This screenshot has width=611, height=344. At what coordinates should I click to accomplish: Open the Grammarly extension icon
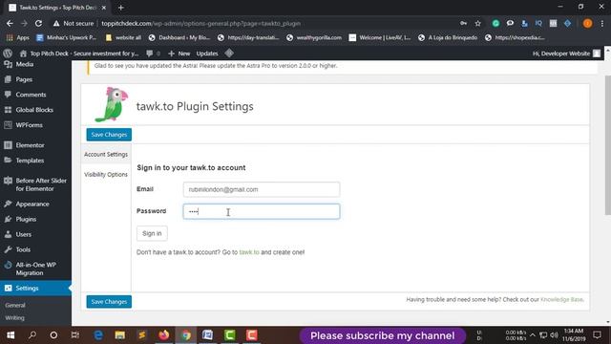495,23
